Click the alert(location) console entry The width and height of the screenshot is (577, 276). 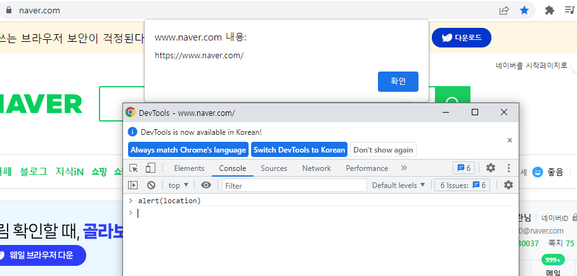(170, 201)
